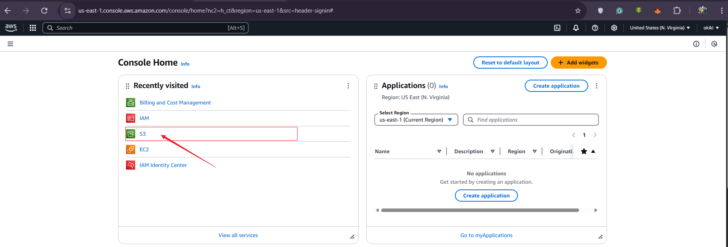Click Info link beside Applications
This screenshot has height=247, width=728.
pos(443,87)
